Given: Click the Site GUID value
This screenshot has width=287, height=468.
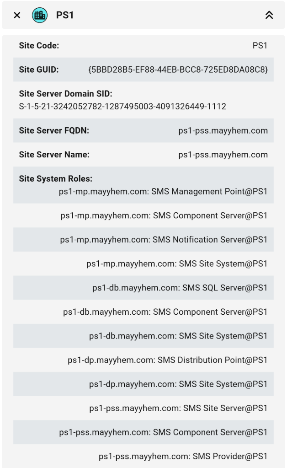Looking at the screenshot, I should click(x=178, y=70).
